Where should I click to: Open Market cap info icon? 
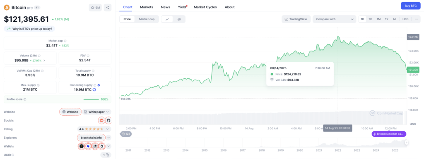tap(65, 41)
